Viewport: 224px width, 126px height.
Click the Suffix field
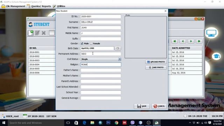[101, 39]
